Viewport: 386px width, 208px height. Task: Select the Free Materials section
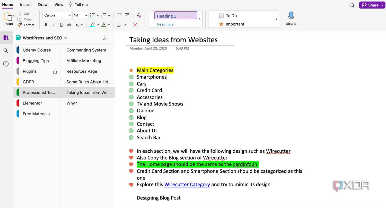click(x=37, y=114)
